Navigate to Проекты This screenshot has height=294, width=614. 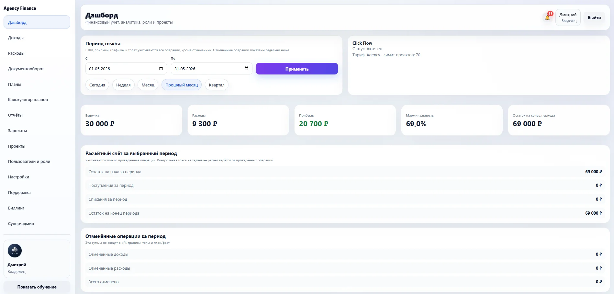coord(37,146)
